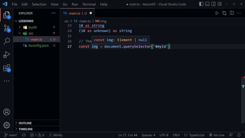Screen dimensions: 245x138
Task: Synchronize changes in status bar
Action: click(24, 135)
